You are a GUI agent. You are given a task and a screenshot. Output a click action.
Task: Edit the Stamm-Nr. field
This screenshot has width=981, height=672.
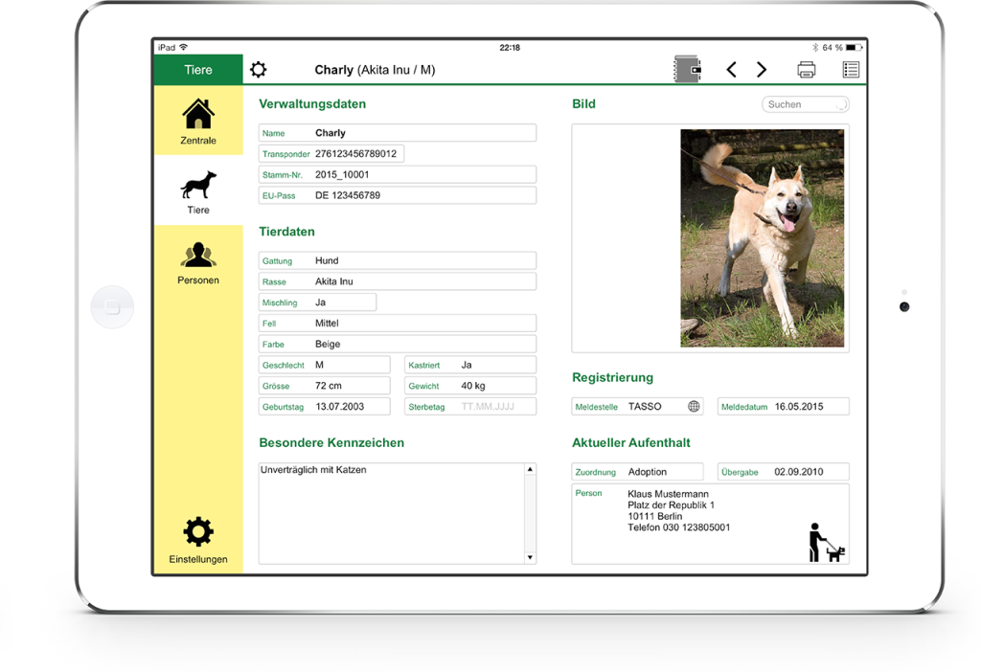pyautogui.click(x=398, y=174)
